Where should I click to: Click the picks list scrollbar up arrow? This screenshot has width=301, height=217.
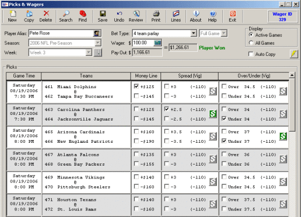[292, 75]
